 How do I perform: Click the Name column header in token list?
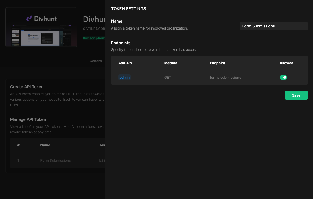(x=45, y=145)
